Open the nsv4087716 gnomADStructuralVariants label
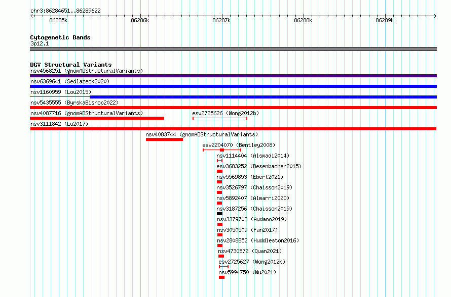The height and width of the screenshot is (297, 451). point(87,113)
